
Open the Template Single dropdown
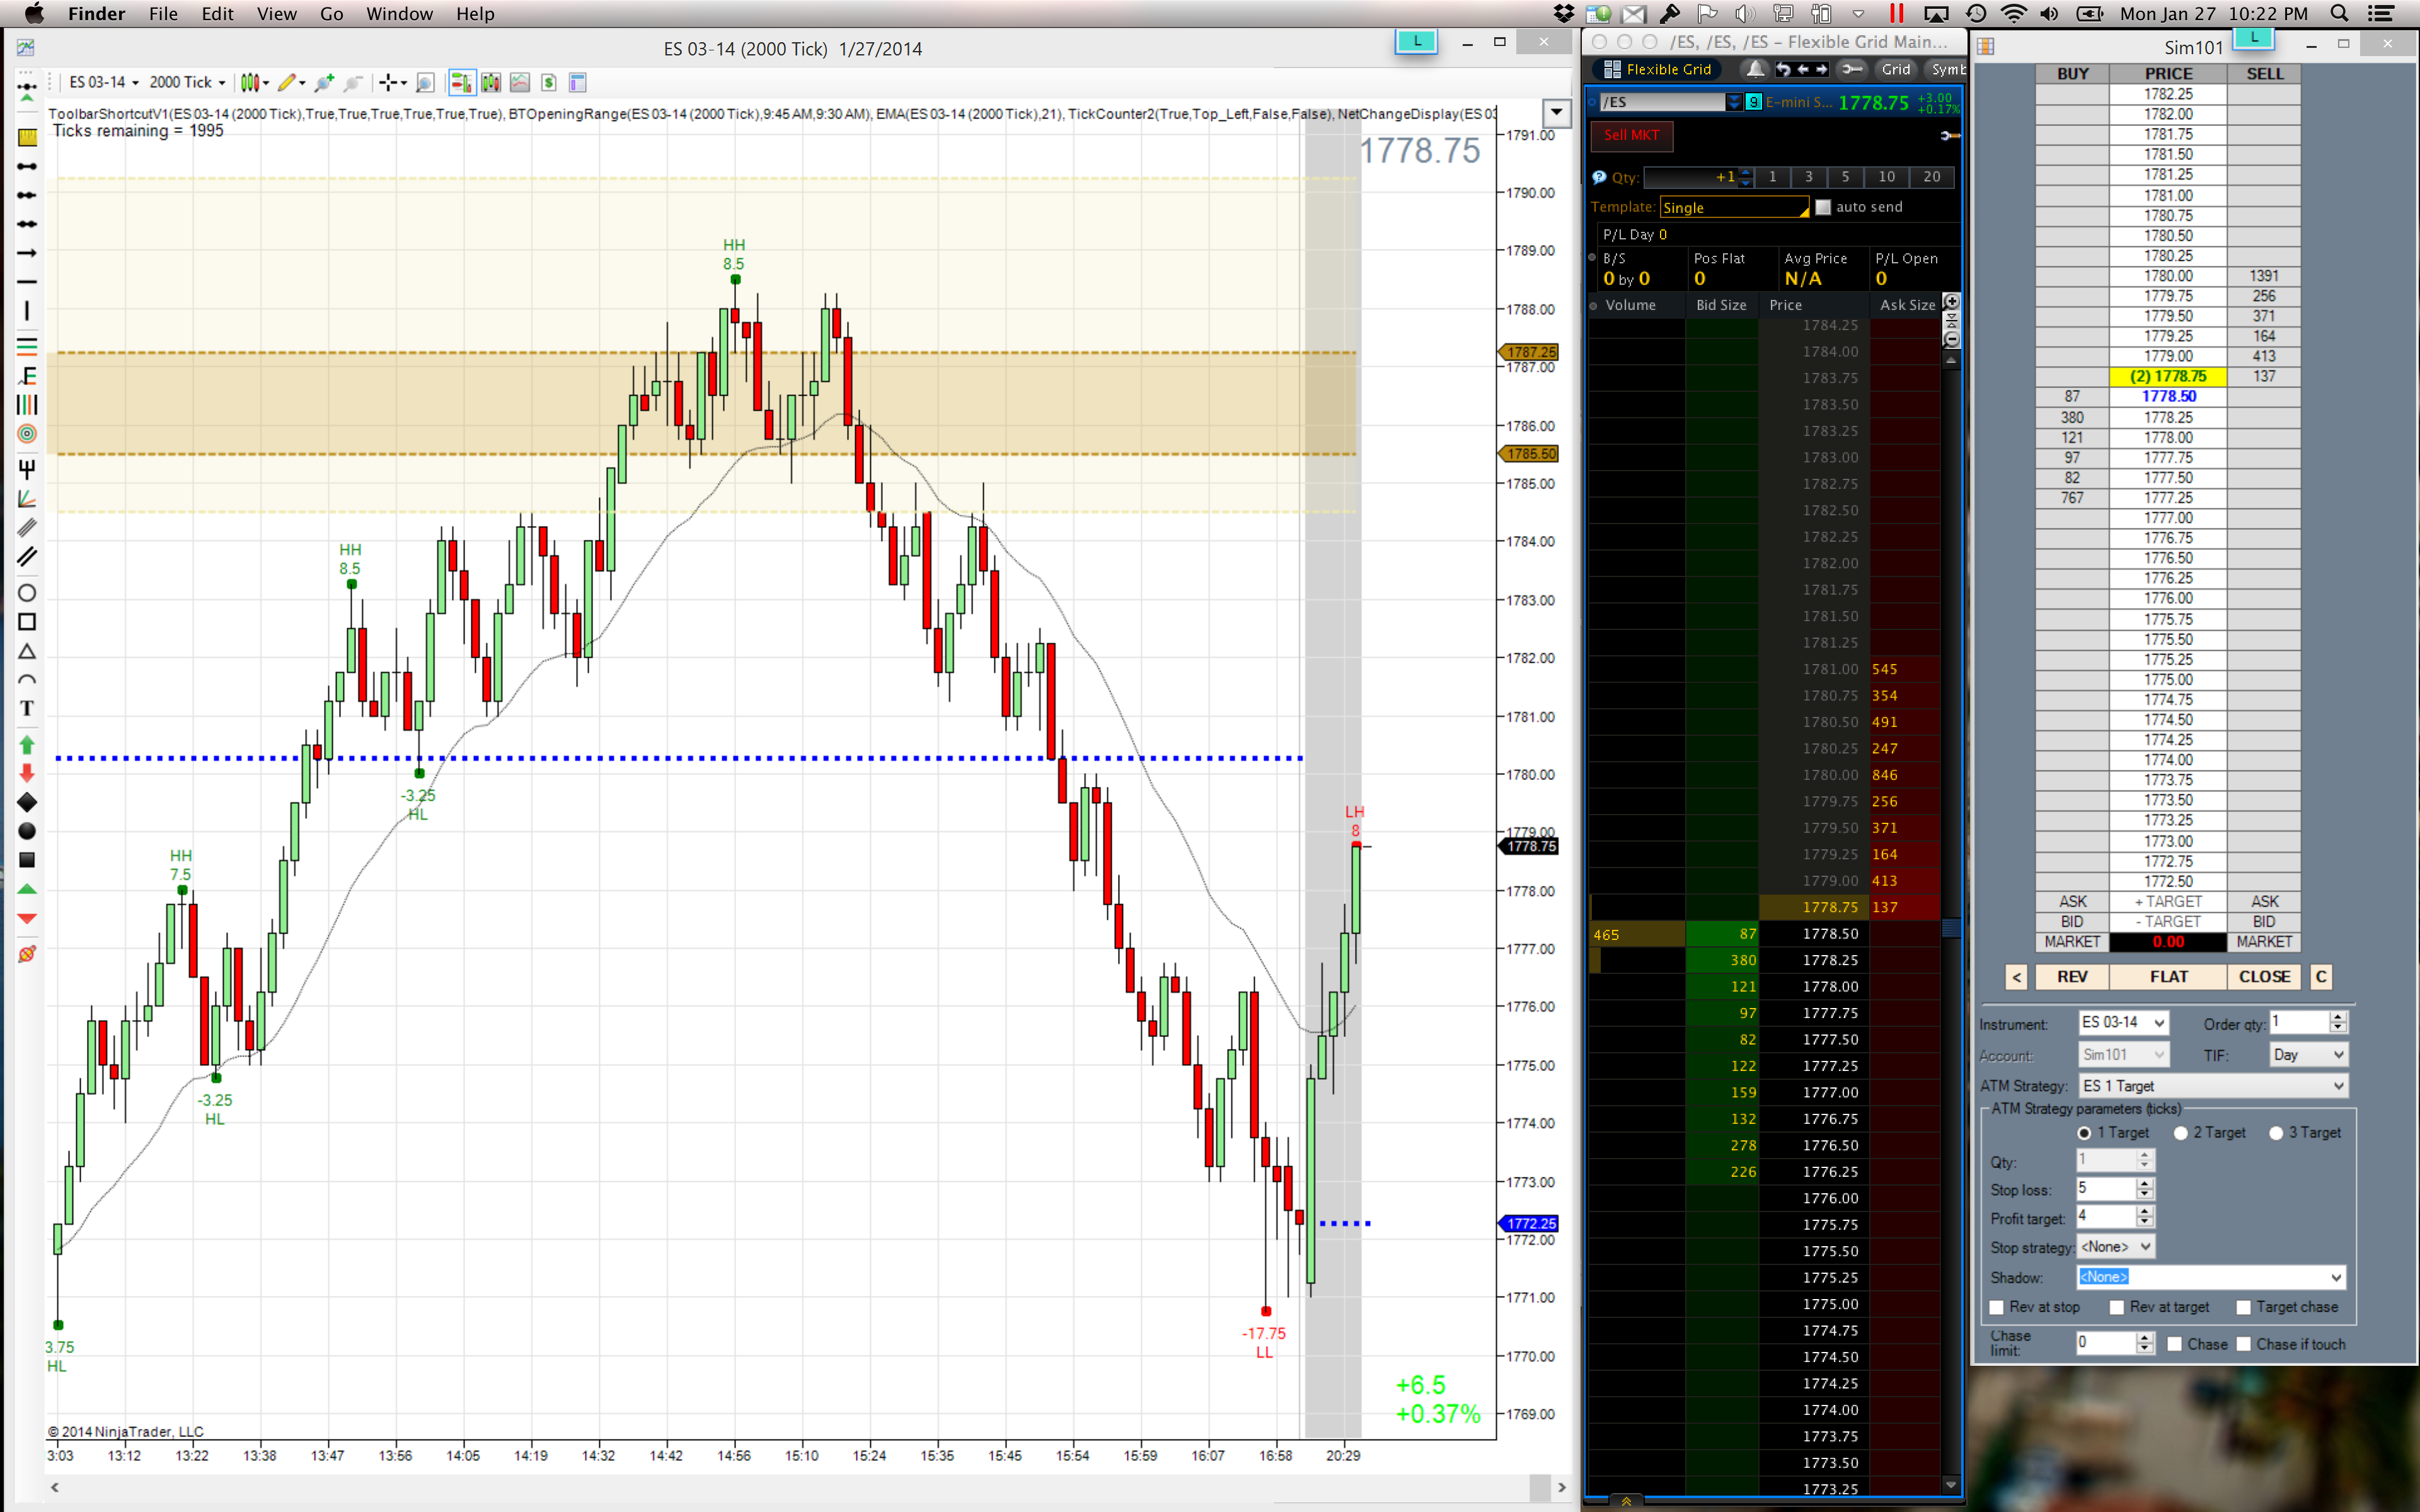click(1734, 207)
